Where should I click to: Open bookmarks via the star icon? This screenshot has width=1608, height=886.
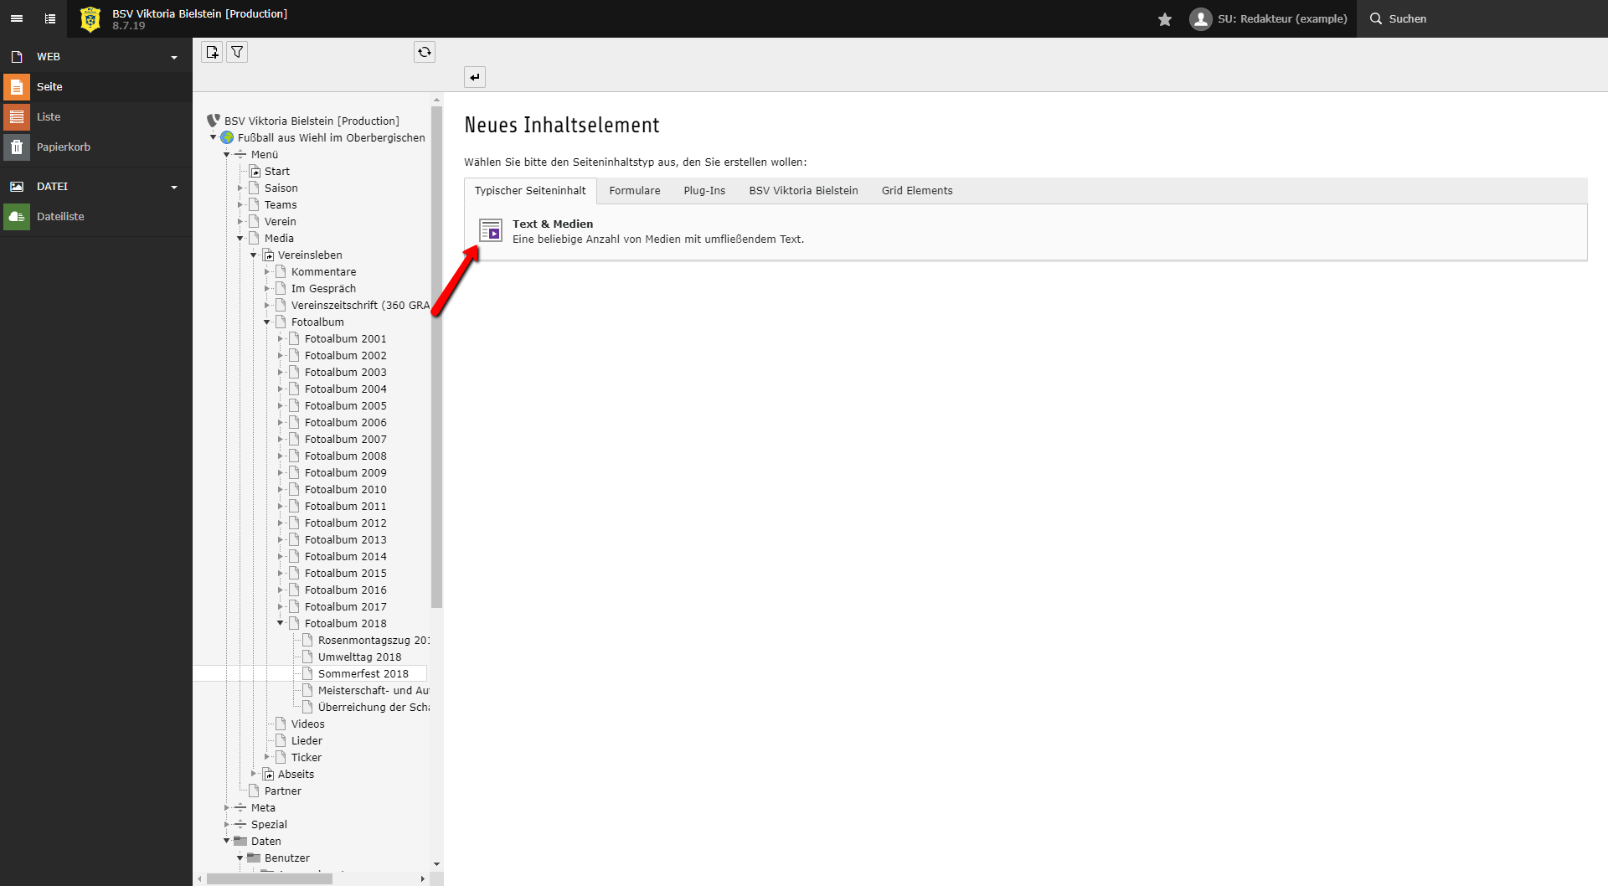click(x=1165, y=19)
